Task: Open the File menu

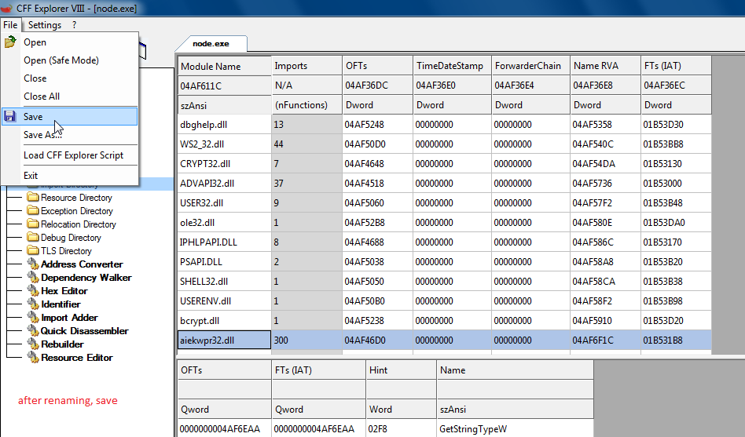Action: point(10,24)
